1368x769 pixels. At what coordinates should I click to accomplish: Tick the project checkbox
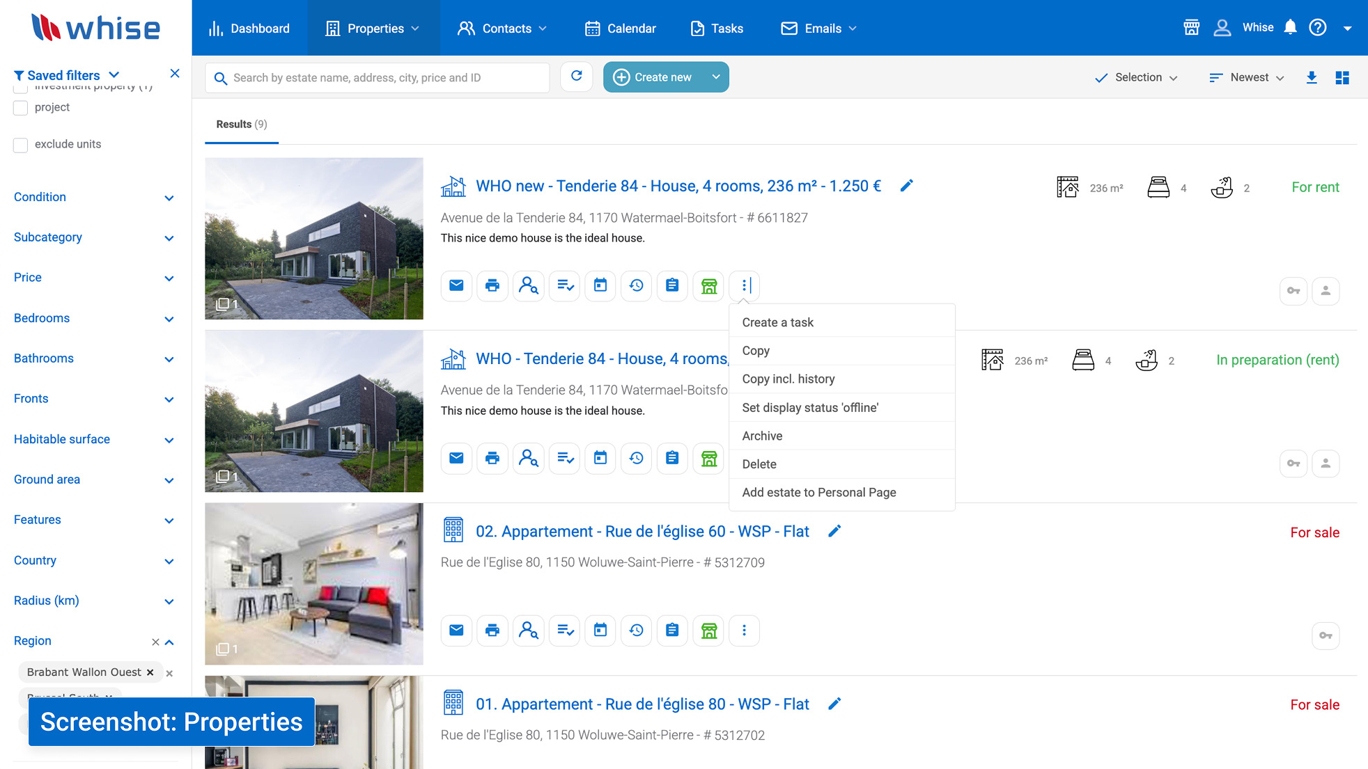pyautogui.click(x=21, y=108)
